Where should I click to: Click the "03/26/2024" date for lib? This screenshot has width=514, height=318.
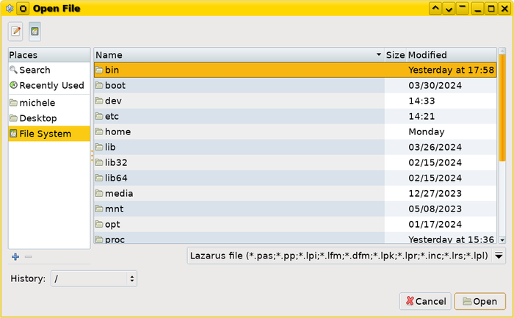[435, 147]
